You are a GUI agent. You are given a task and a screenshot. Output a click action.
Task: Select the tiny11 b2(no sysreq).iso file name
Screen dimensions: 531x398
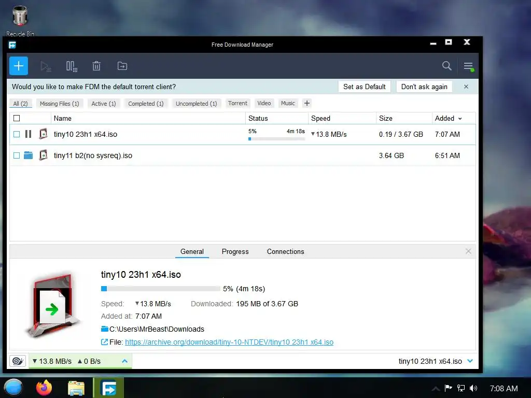(x=93, y=155)
